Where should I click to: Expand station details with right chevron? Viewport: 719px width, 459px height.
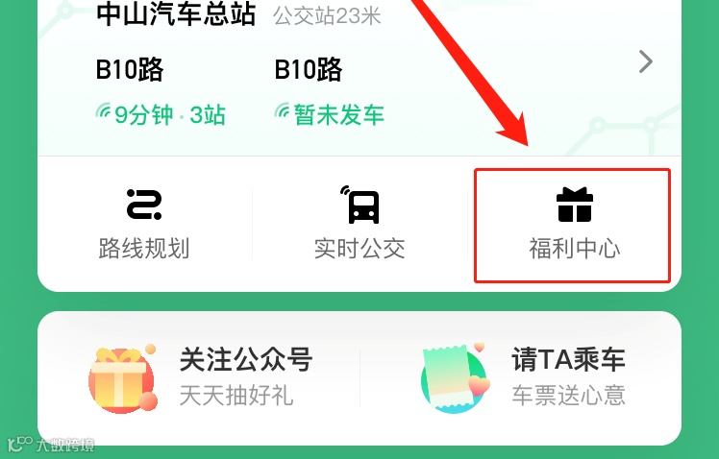pyautogui.click(x=646, y=61)
